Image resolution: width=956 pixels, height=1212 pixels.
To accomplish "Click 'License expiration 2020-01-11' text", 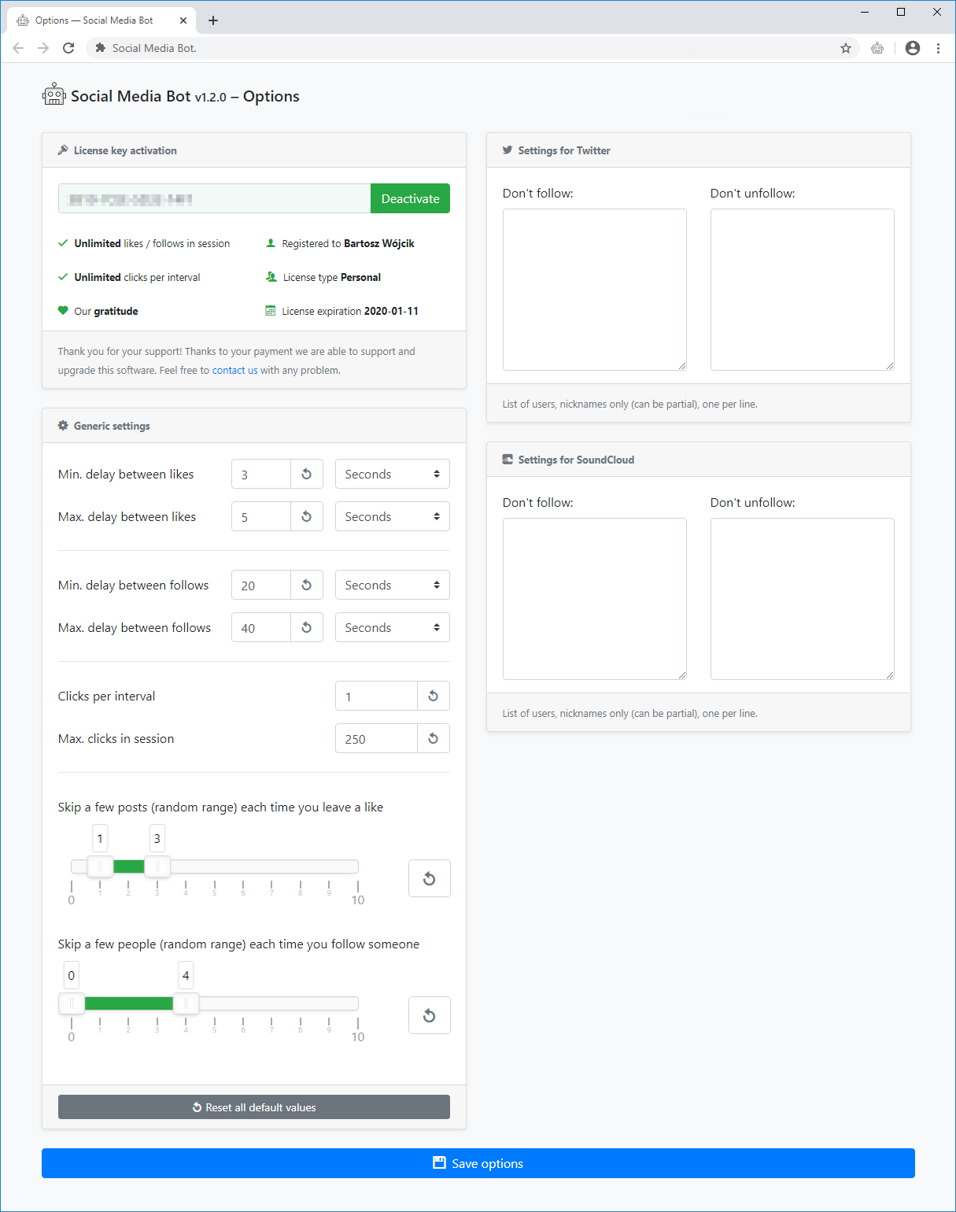I will pos(350,311).
